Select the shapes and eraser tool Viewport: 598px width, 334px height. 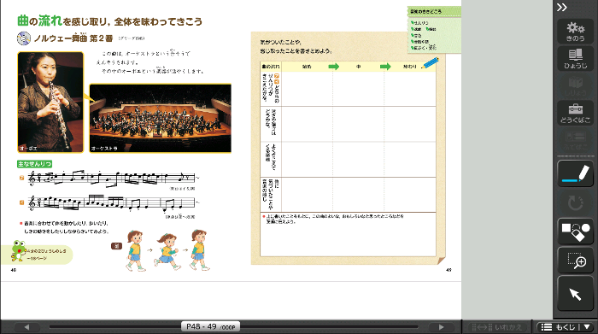(575, 231)
